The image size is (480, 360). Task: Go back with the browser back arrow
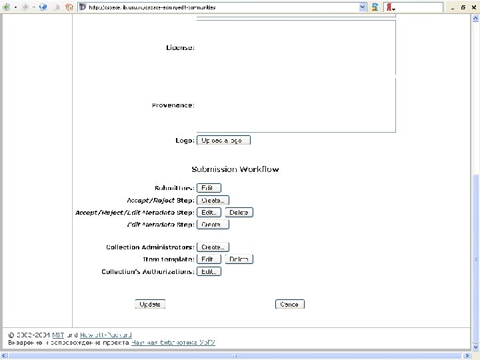pyautogui.click(x=6, y=7)
